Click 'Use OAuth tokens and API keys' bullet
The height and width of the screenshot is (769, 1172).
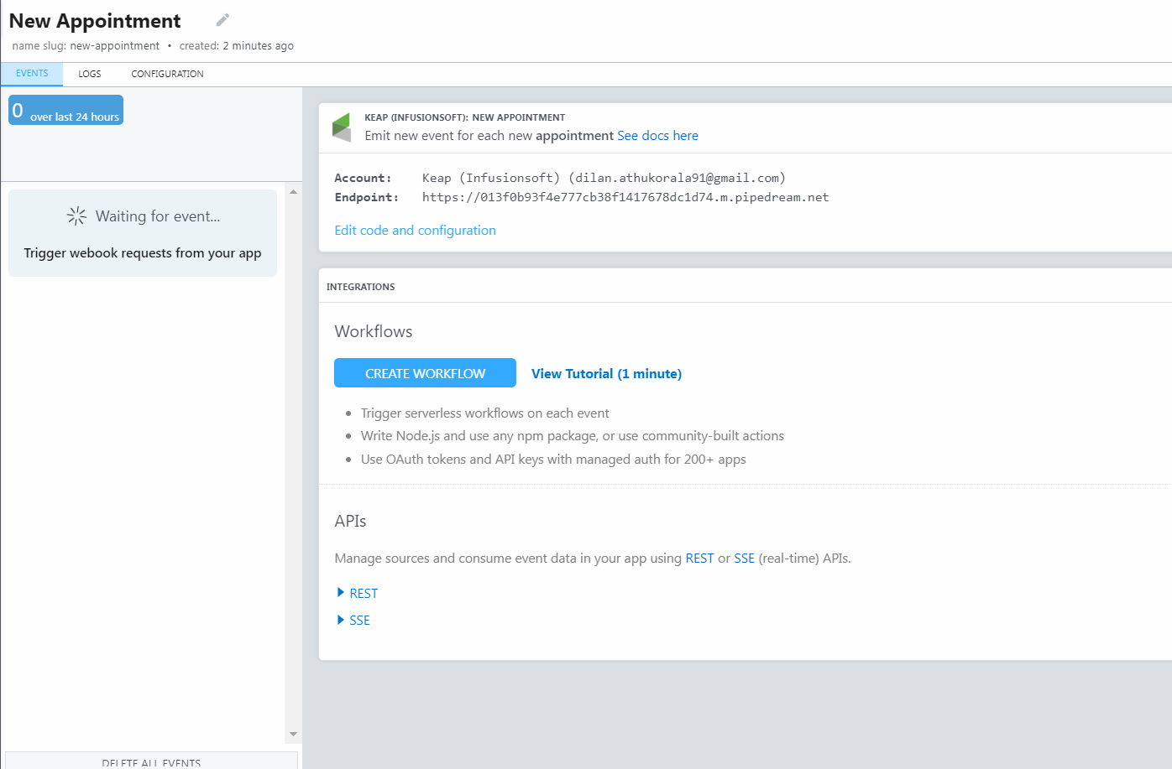[x=553, y=460]
